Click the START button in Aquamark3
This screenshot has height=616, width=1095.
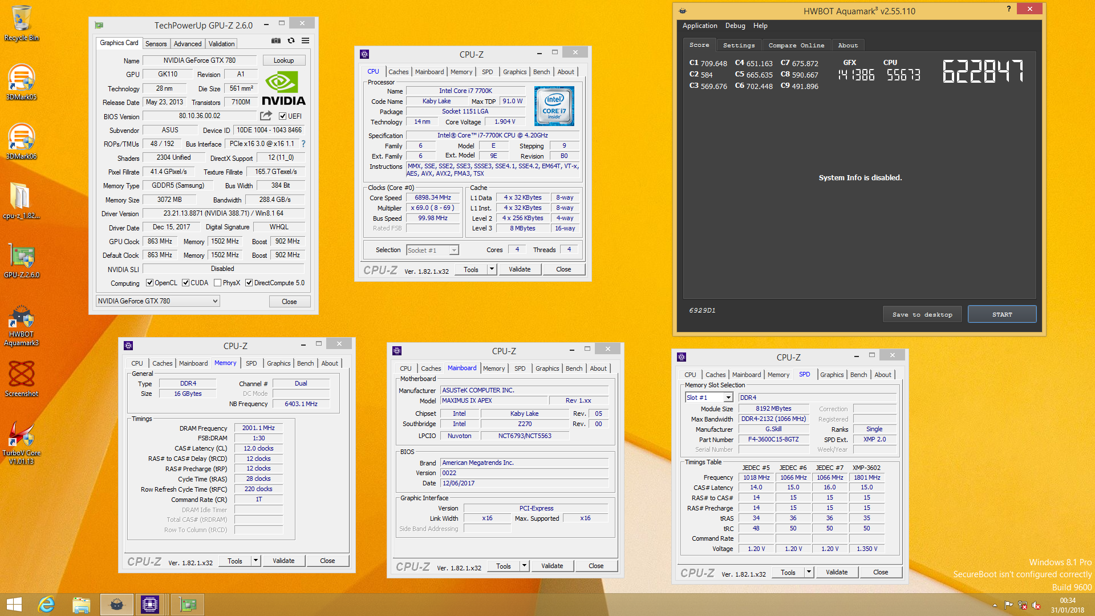pyautogui.click(x=1002, y=314)
